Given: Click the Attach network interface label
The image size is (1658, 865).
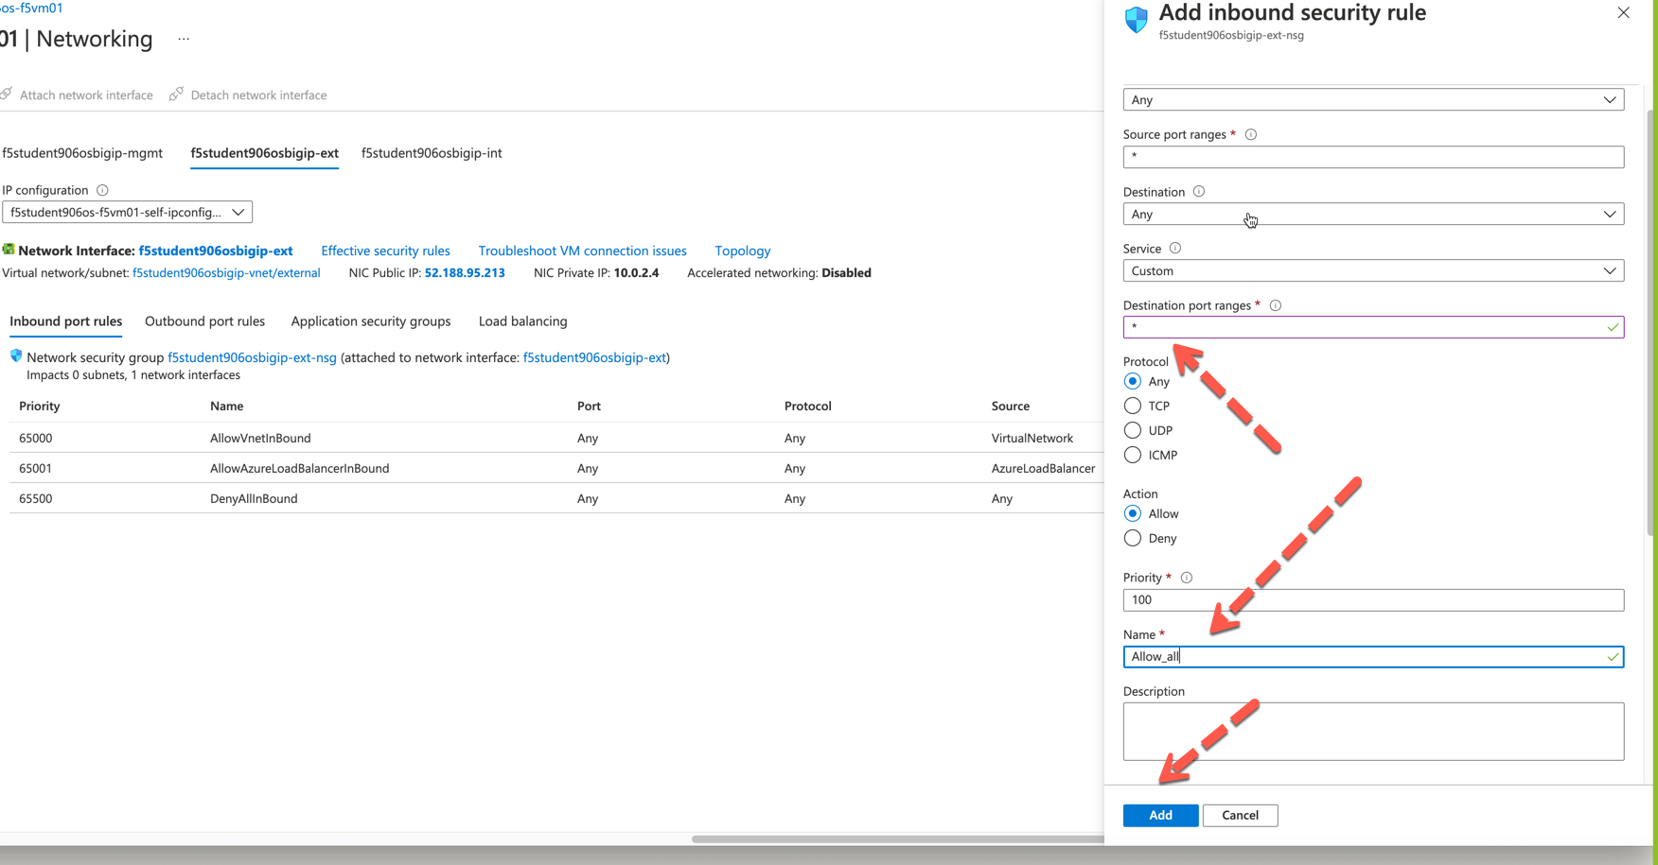Looking at the screenshot, I should click(86, 95).
